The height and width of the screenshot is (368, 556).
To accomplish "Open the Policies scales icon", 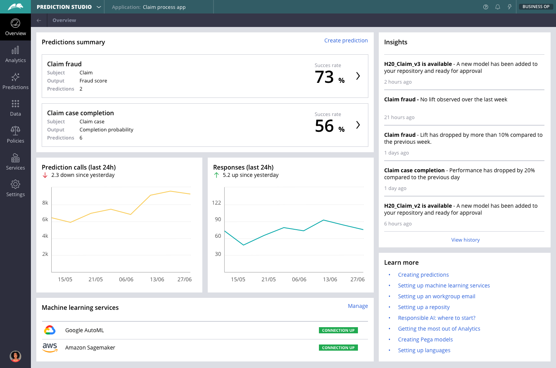I will [15, 131].
